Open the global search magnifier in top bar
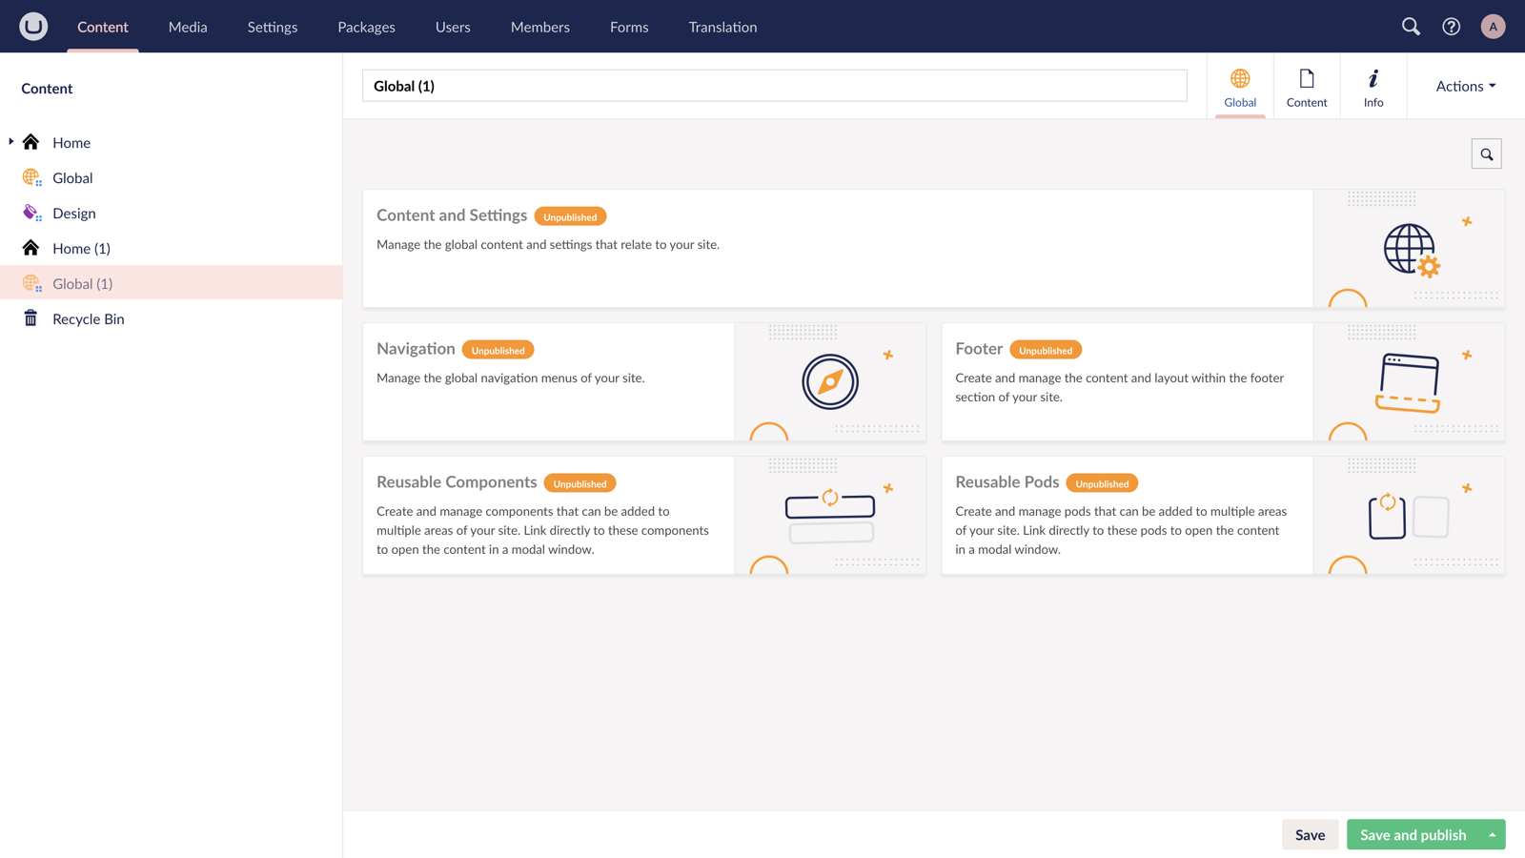Screen dimensions: 1525x858 coord(1411,26)
